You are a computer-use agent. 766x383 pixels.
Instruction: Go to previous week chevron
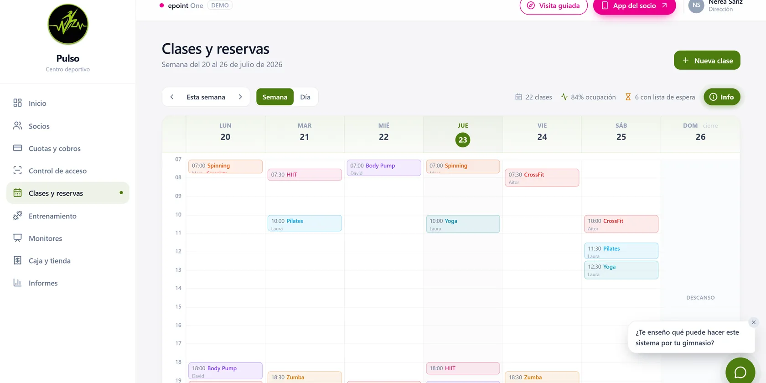172,97
